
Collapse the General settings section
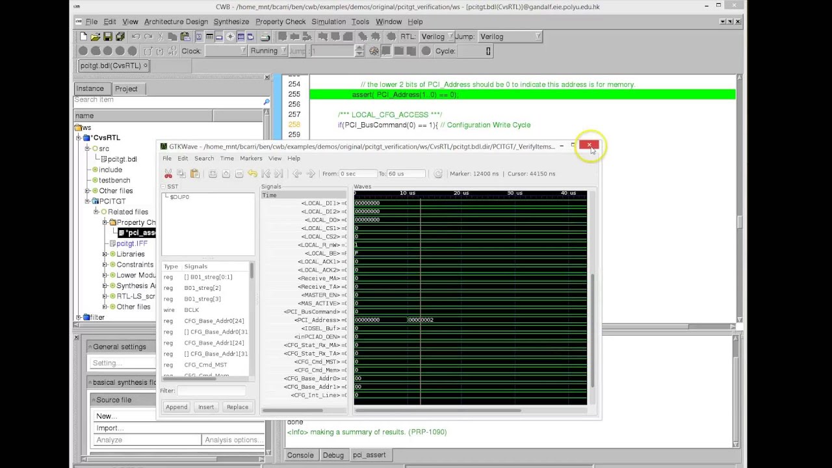(90, 347)
